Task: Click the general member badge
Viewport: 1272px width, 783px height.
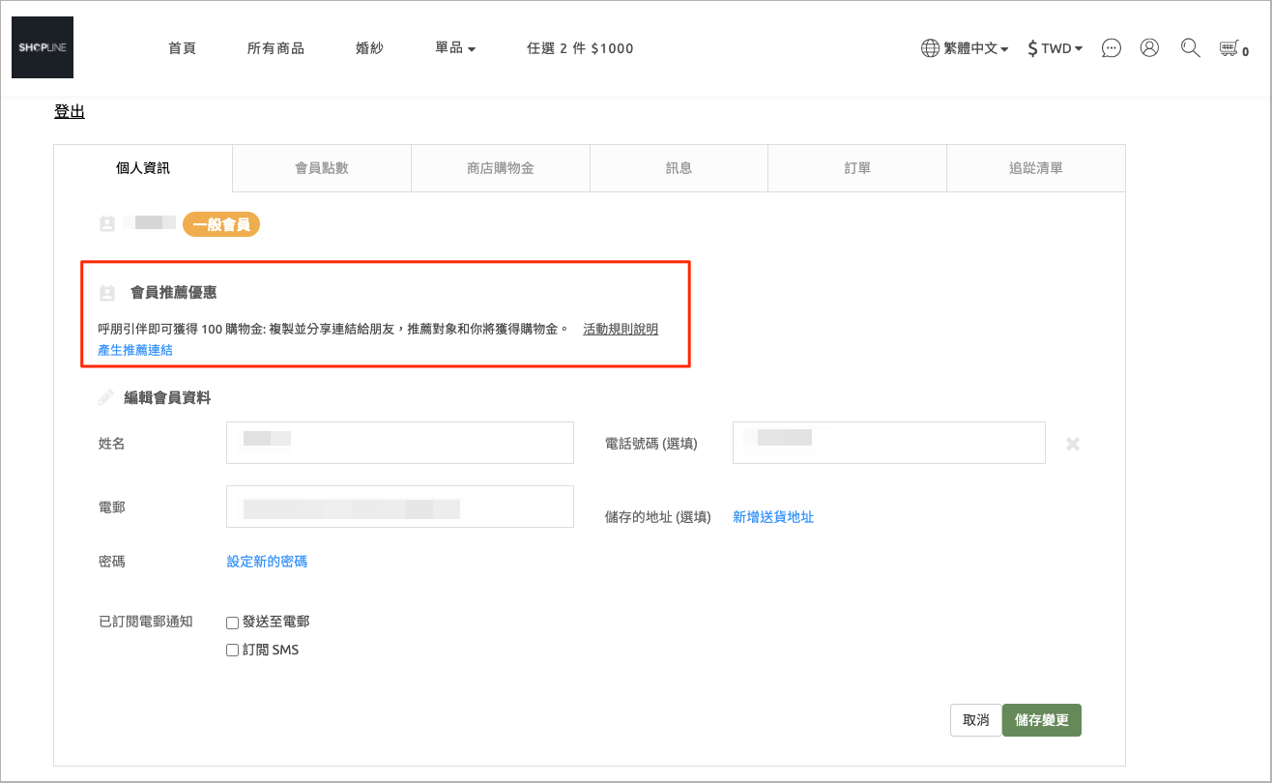Action: coord(221,224)
